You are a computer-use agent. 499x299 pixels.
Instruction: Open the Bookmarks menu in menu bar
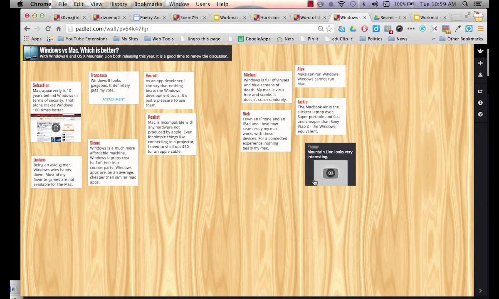click(x=148, y=4)
